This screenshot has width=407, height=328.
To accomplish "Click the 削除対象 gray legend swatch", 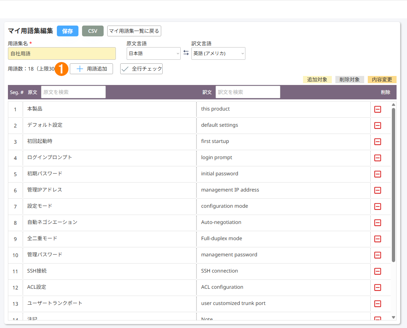I will pos(350,80).
